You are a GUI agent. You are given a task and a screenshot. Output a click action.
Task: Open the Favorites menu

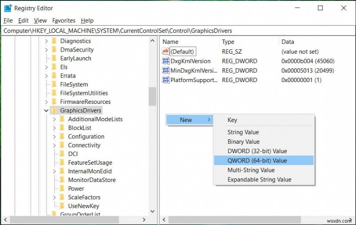[x=64, y=20]
